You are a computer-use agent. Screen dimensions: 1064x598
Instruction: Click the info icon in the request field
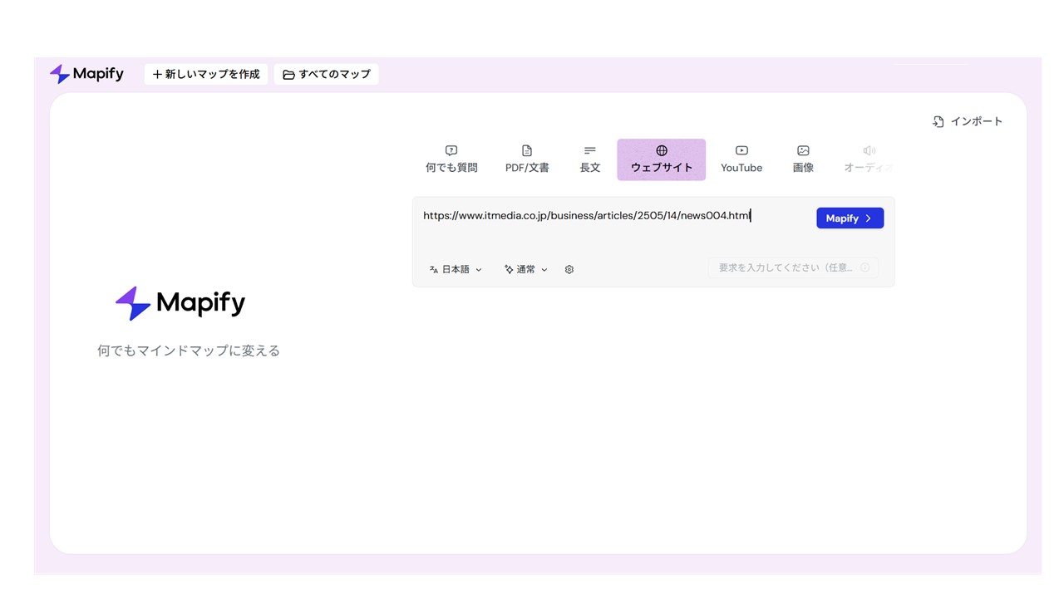tap(864, 267)
